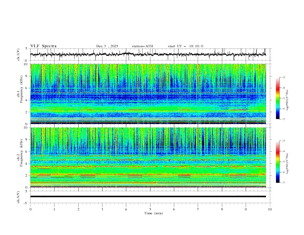Click the ch.2 "Frequency (kHz)" axis label
This screenshot has width=304, height=235.
[x=21, y=152]
